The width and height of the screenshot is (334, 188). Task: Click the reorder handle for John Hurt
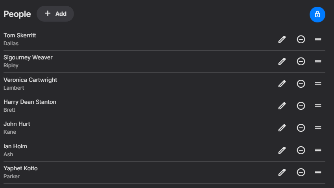tap(318, 128)
